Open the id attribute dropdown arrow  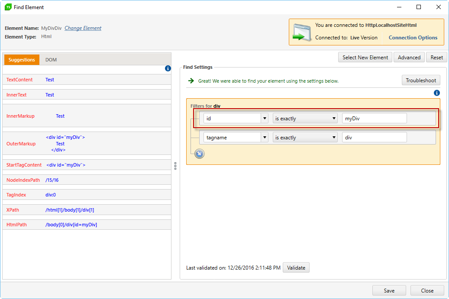tap(265, 118)
